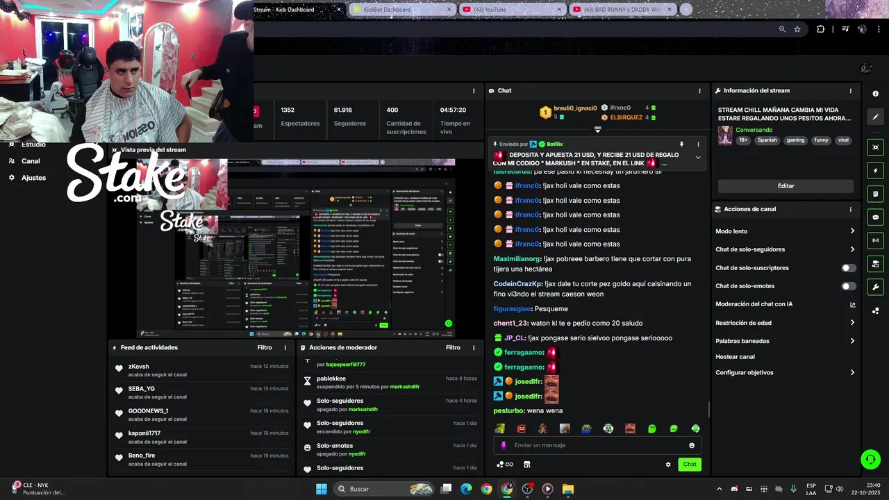Send message with green Chat button
The height and width of the screenshot is (500, 889).
click(x=690, y=465)
